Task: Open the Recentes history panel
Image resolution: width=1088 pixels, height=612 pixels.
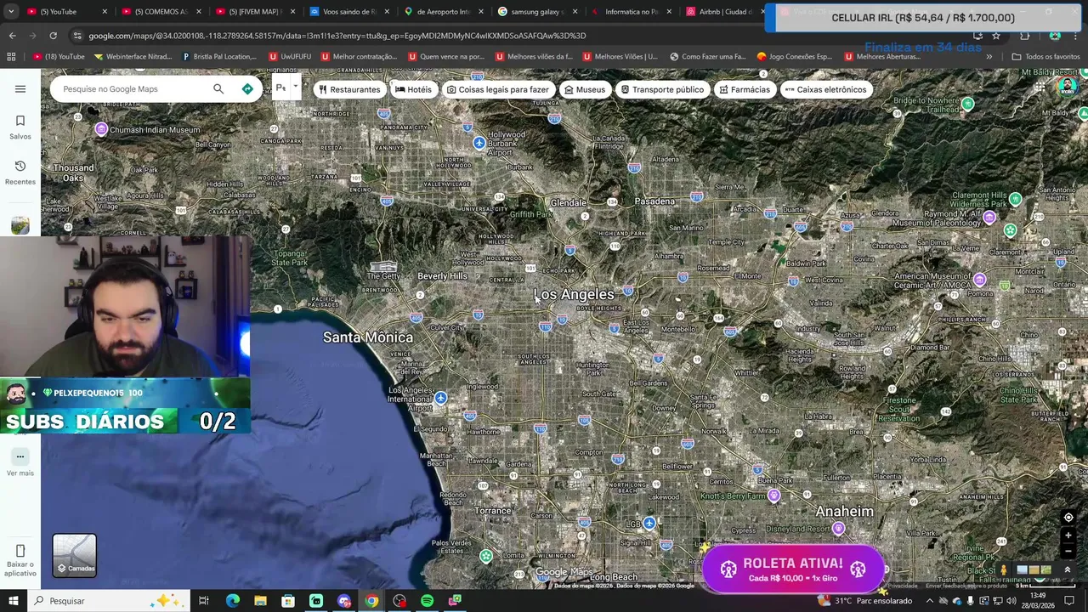Action: (x=20, y=172)
